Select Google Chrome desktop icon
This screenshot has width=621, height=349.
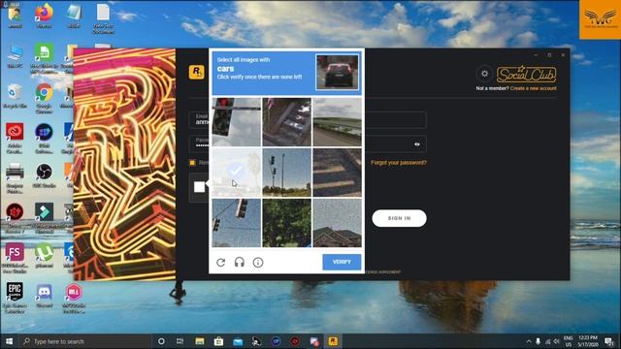[x=44, y=97]
